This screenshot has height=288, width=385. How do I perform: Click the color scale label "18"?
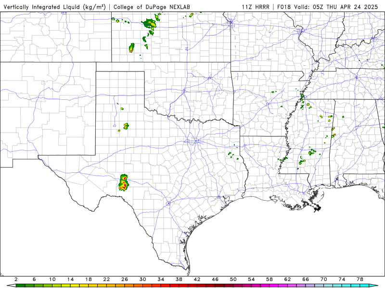(89, 279)
